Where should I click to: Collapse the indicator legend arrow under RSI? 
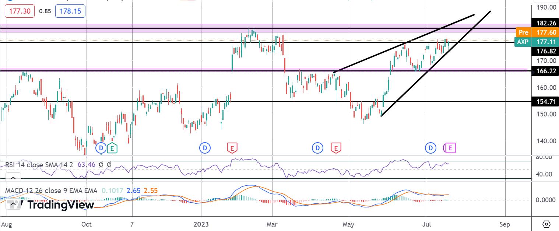point(13,178)
